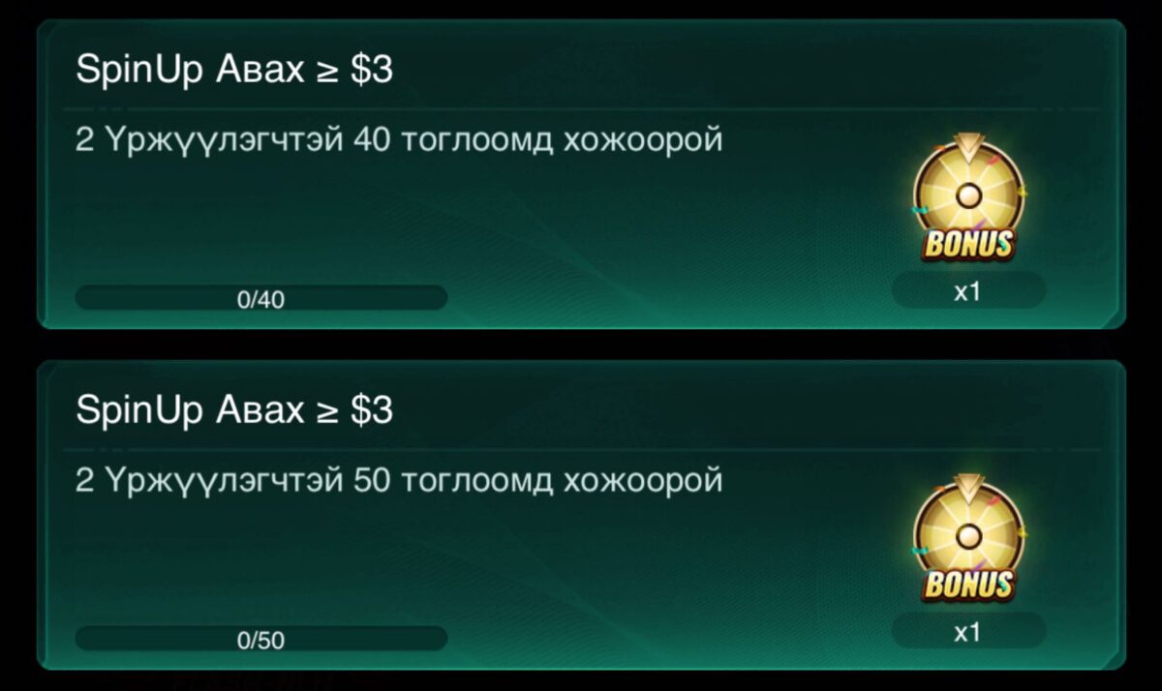Click the center hub of the bottom wheel
The image size is (1162, 691).
[x=968, y=536]
